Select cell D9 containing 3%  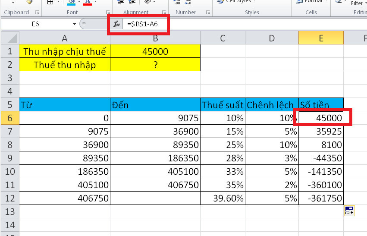click(x=272, y=158)
